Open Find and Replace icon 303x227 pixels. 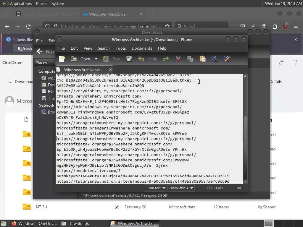pyautogui.click(x=227, y=59)
